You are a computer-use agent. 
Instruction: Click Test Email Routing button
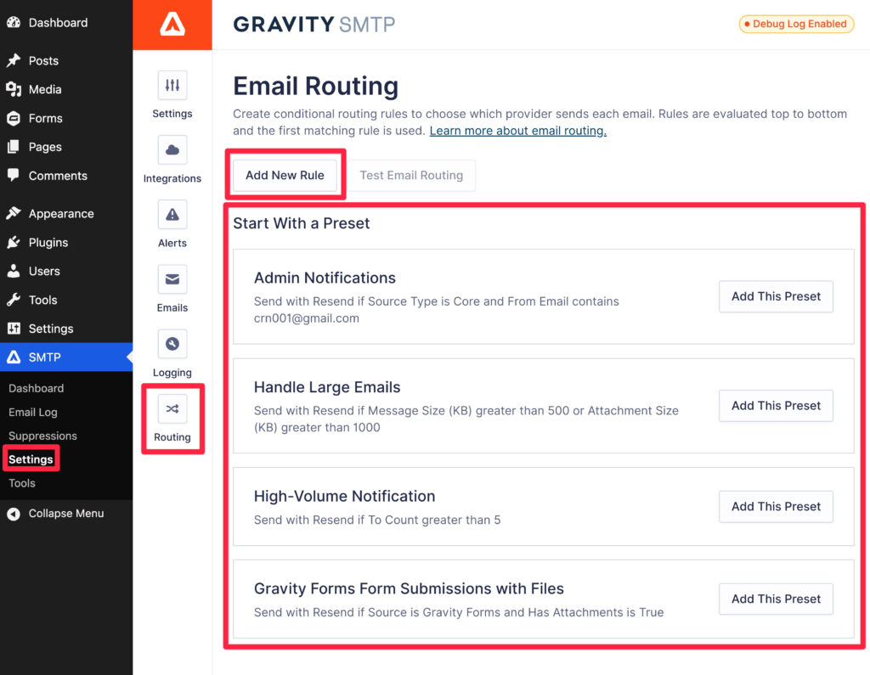coord(411,175)
